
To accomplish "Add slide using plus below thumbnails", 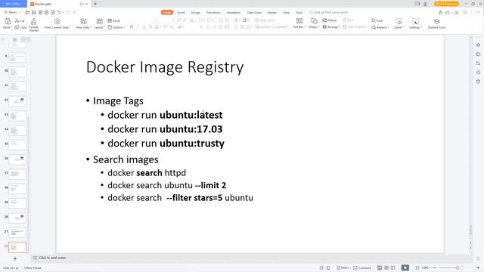I will [15, 258].
